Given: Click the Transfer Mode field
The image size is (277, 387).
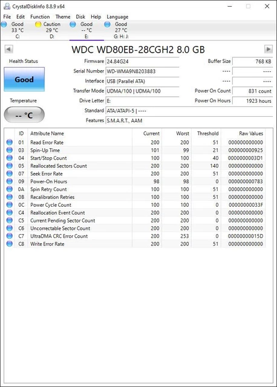Looking at the screenshot, I should (x=143, y=91).
